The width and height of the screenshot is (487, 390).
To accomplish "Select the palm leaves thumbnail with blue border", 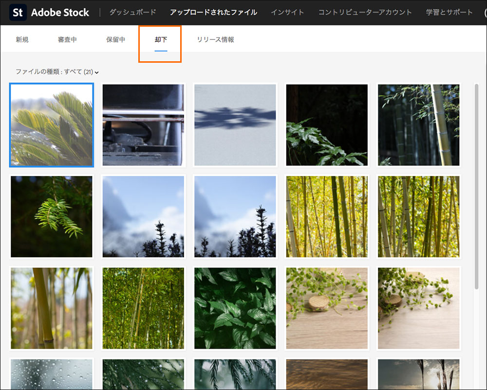I will tap(51, 125).
